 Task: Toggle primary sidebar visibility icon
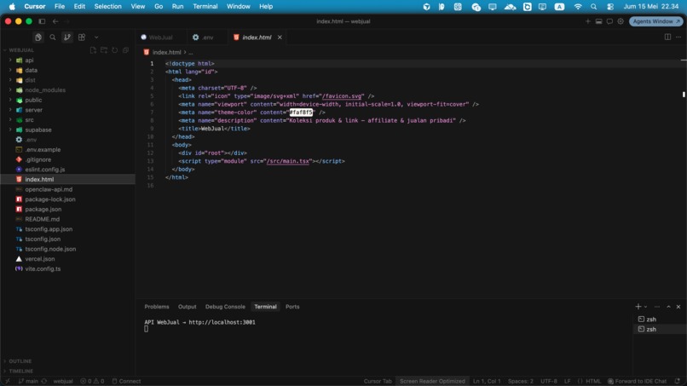pyautogui.click(x=42, y=21)
